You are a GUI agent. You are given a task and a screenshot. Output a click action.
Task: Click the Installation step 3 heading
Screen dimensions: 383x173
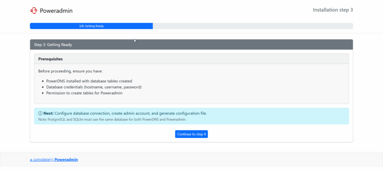click(x=333, y=10)
